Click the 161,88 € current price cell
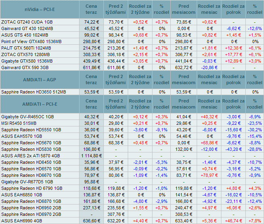This screenshot has height=224, width=264. 91,201
